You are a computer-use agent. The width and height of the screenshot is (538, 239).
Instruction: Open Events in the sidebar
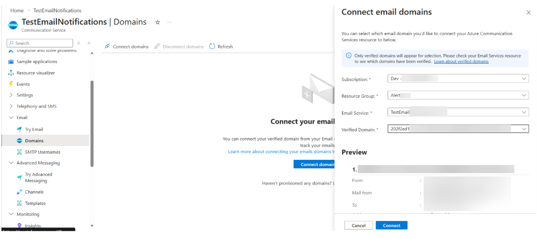[23, 84]
